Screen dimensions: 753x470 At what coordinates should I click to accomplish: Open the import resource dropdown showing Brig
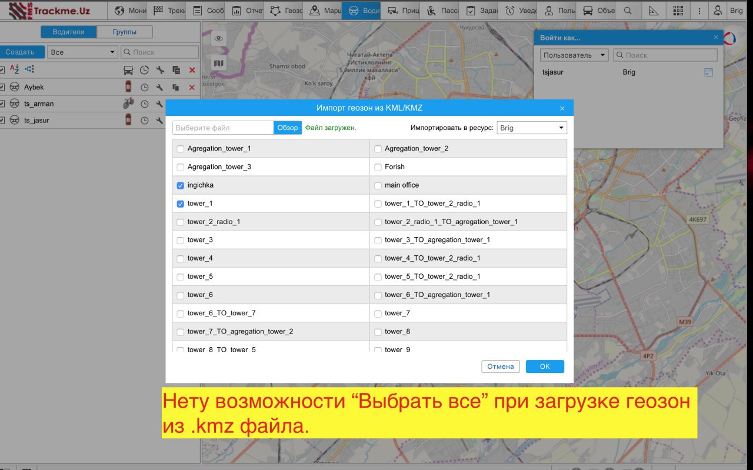point(532,128)
